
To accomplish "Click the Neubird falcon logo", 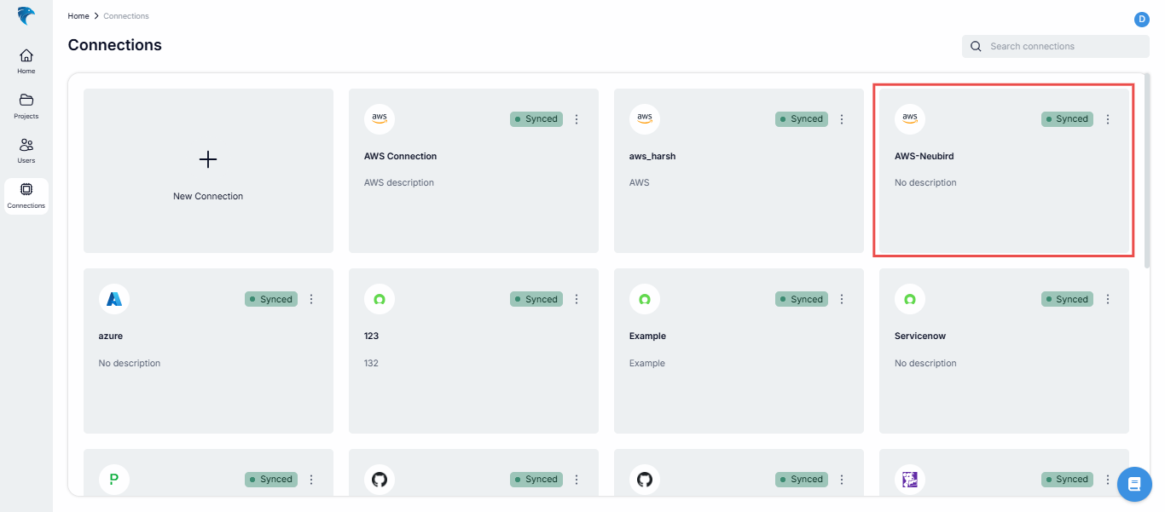I will (x=26, y=16).
